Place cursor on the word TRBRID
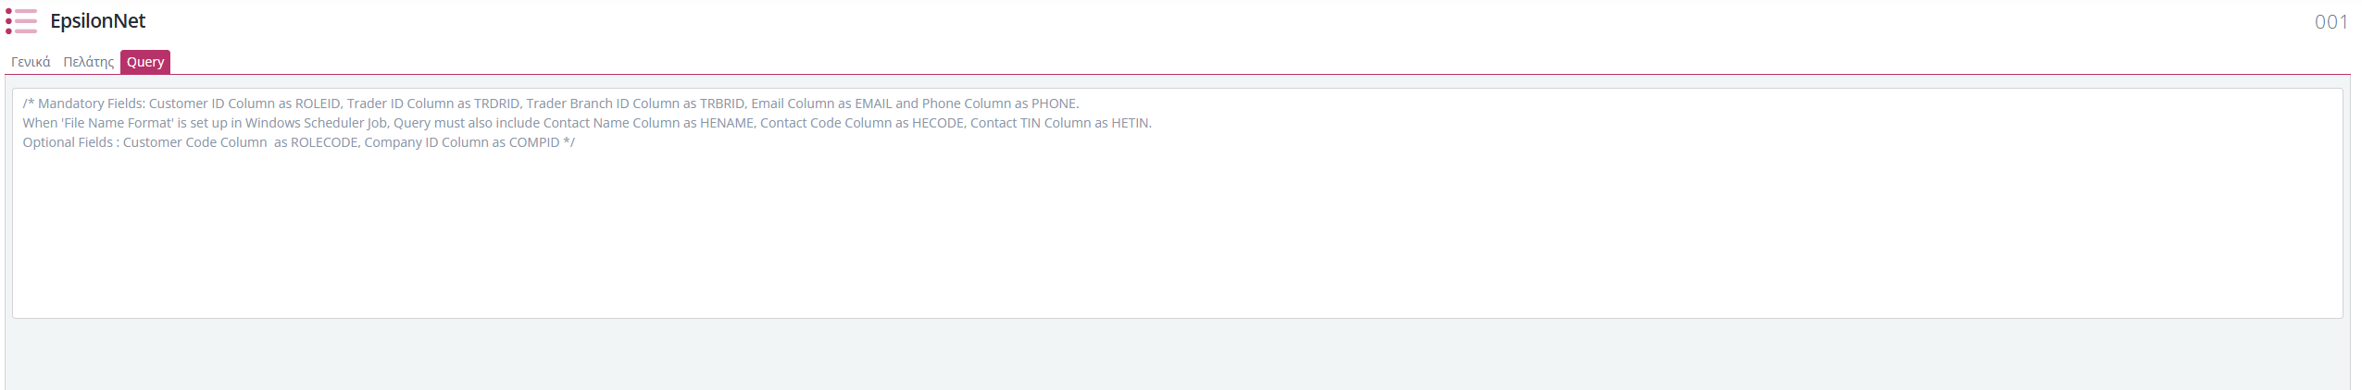The image size is (2362, 390). pos(721,104)
